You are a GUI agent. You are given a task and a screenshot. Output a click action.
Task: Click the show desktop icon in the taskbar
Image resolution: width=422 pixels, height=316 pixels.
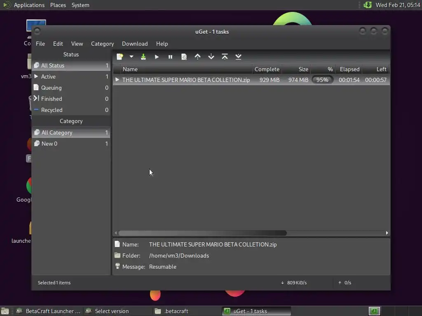5,311
